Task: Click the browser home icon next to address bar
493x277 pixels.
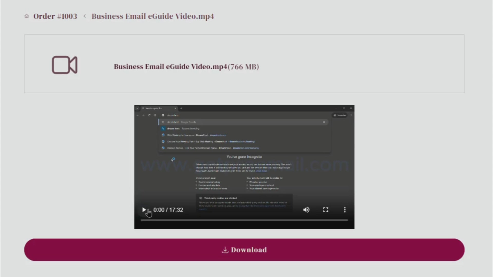Action: pyautogui.click(x=155, y=115)
